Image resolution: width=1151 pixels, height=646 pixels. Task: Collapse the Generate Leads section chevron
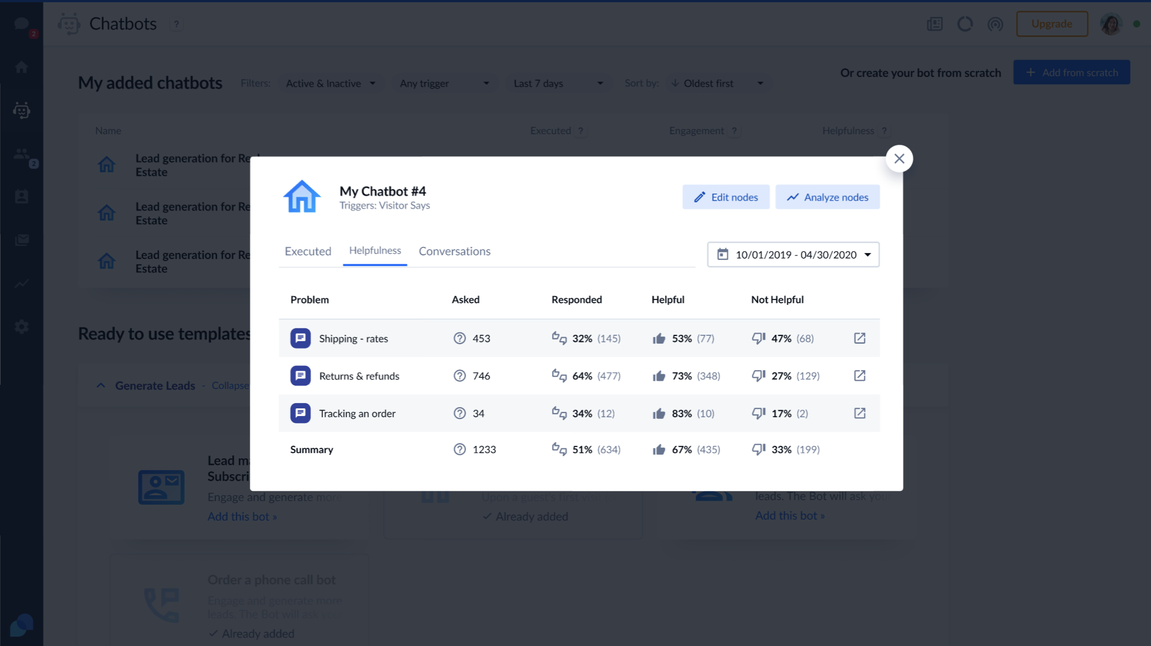(x=101, y=385)
